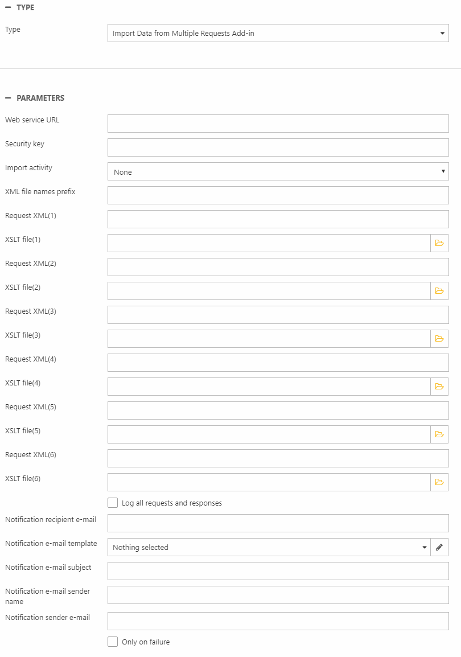The image size is (461, 657).
Task: Check the Only on failure box
Action: click(x=113, y=642)
